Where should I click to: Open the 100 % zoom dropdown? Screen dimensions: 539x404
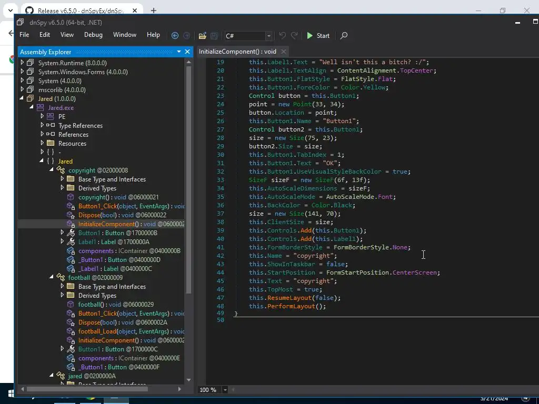pyautogui.click(x=225, y=390)
